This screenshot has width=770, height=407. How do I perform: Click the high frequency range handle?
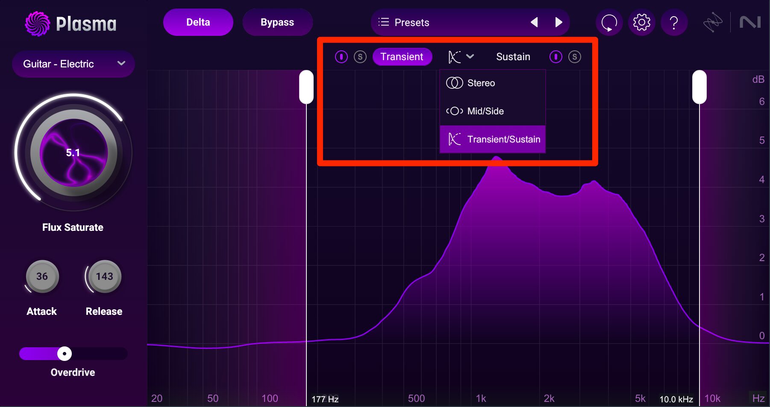tap(699, 87)
